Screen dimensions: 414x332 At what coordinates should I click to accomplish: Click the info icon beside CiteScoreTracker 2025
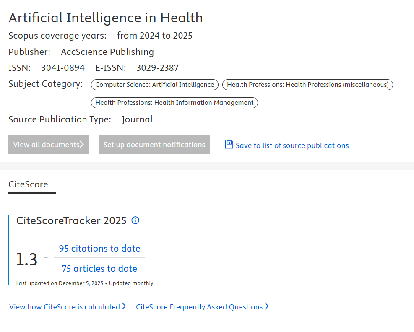(x=135, y=220)
